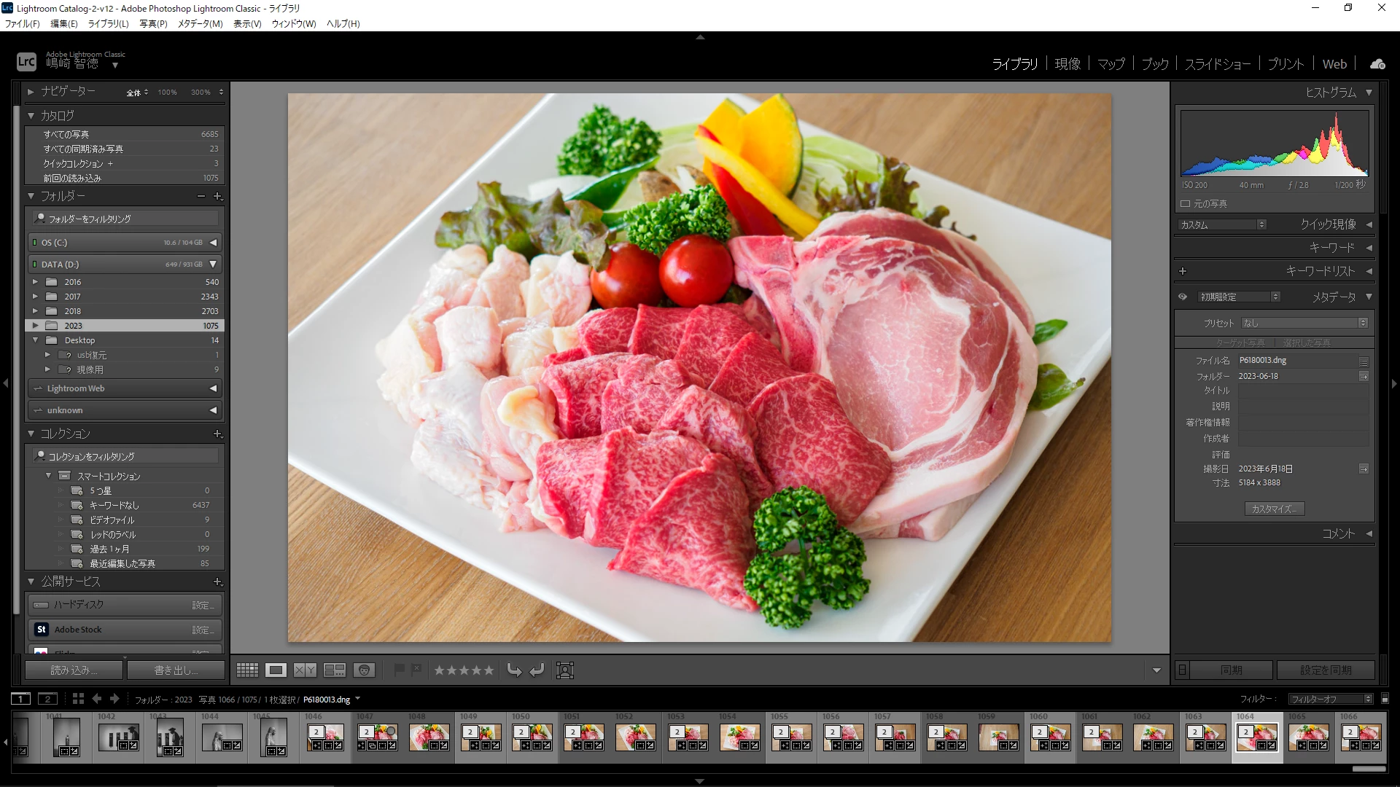
Task: Toggle the filter switch in filmstrip
Action: 1385,699
